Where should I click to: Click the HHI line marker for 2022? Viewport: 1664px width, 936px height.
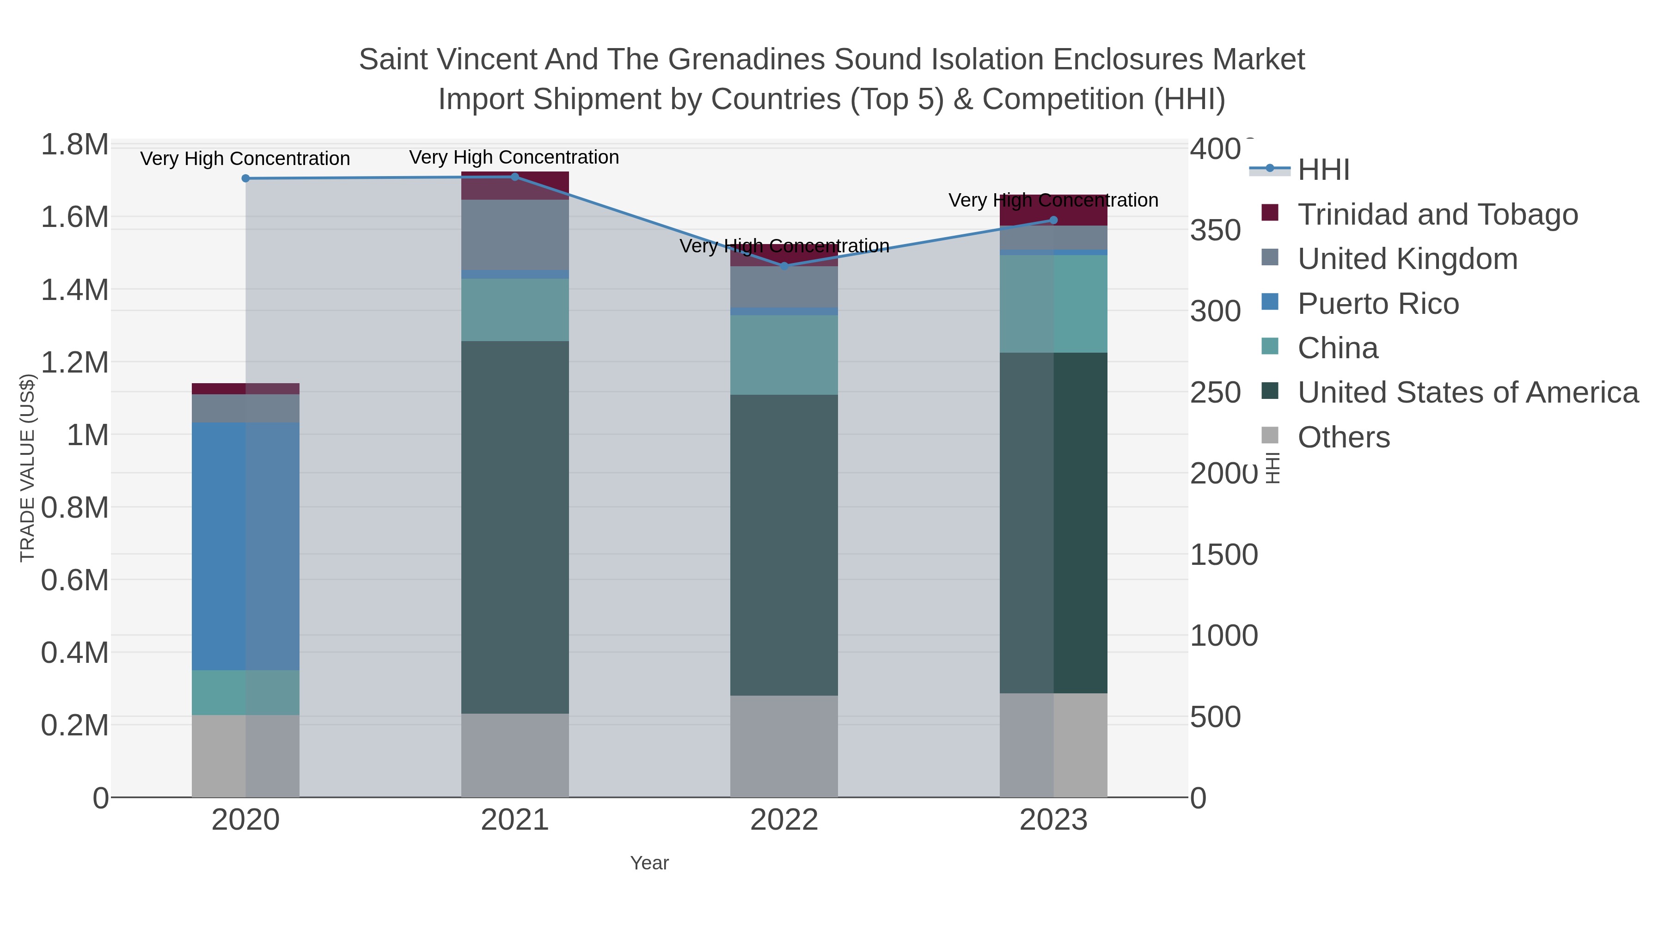click(784, 266)
